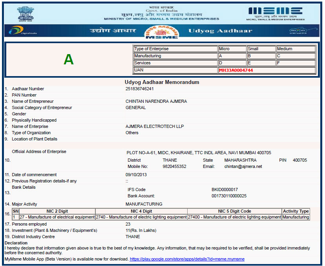This screenshot has width=325, height=266.
Task: Click the Small column header cell
Action: click(261, 49)
